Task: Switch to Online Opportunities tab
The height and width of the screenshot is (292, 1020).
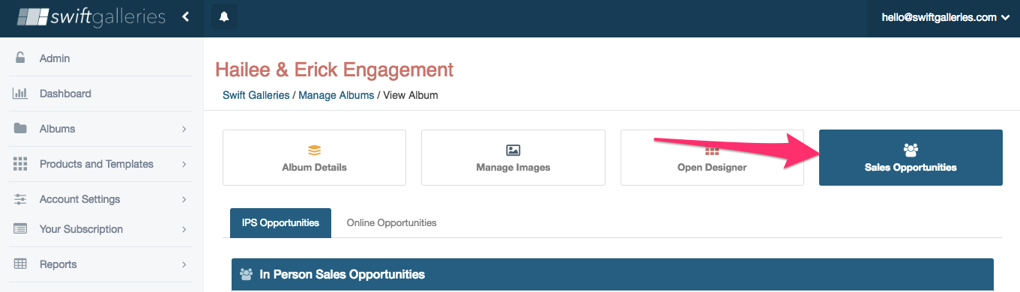Action: pyautogui.click(x=391, y=223)
